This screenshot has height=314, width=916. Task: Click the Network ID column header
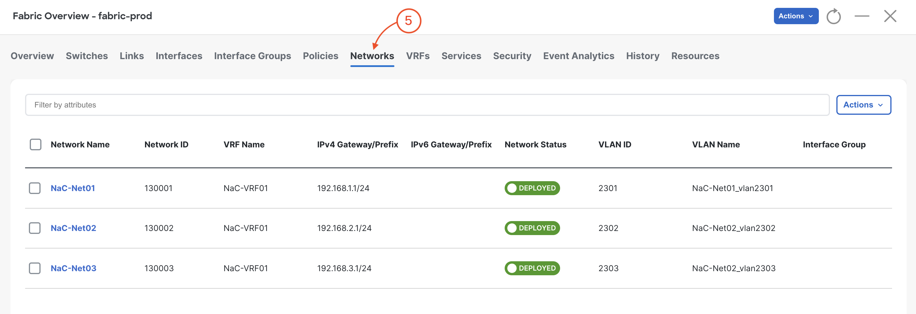point(166,144)
